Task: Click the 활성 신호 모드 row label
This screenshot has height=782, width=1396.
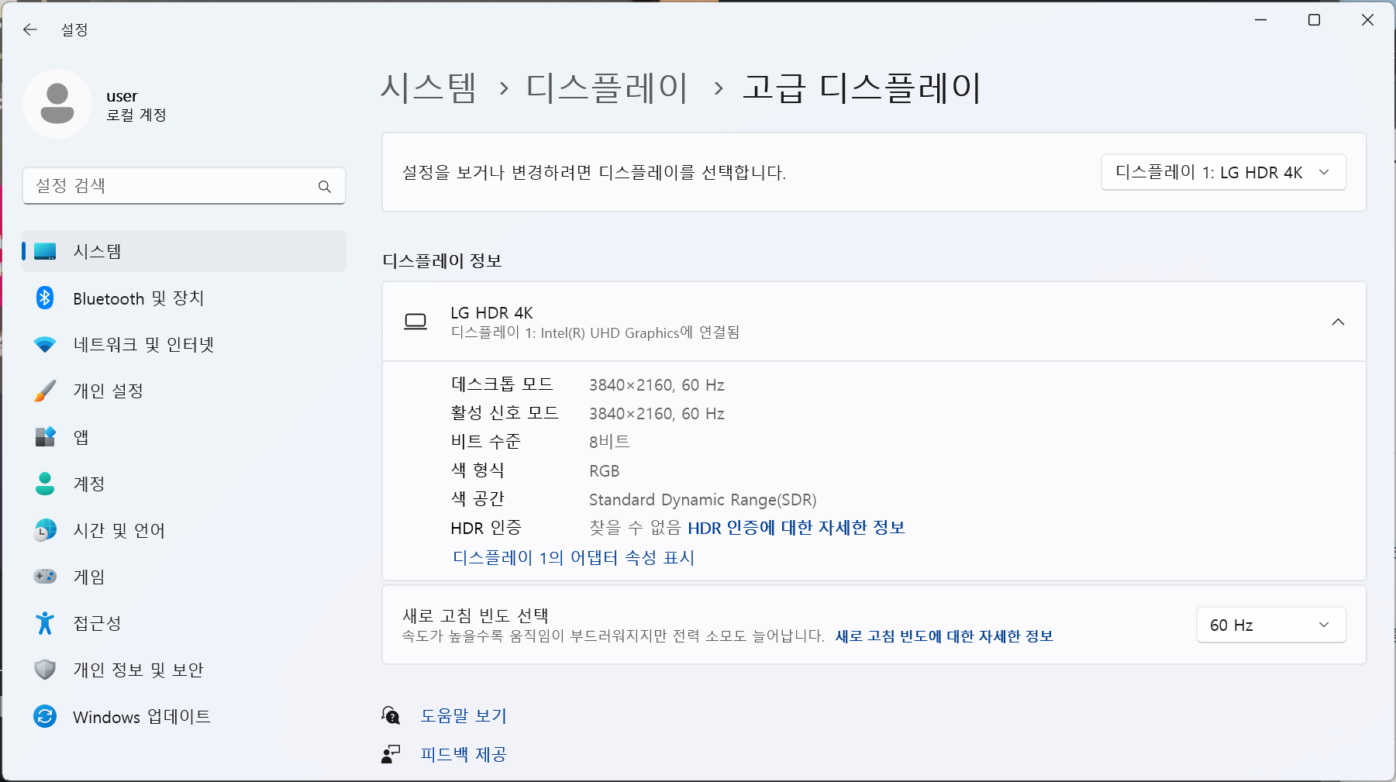Action: tap(505, 413)
